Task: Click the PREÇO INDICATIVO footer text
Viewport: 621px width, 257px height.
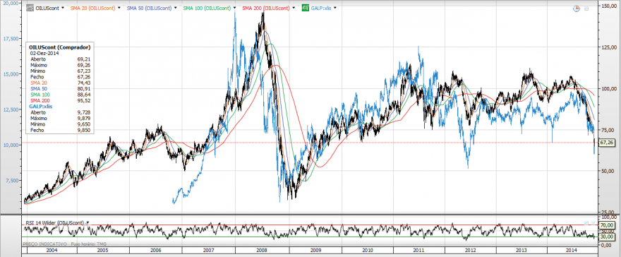Action: point(44,244)
